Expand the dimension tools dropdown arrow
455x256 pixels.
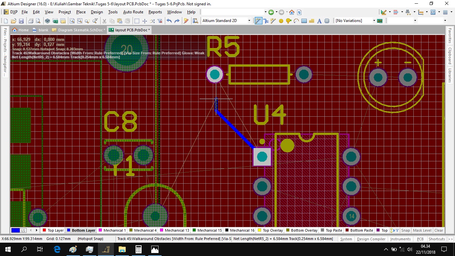point(427,12)
